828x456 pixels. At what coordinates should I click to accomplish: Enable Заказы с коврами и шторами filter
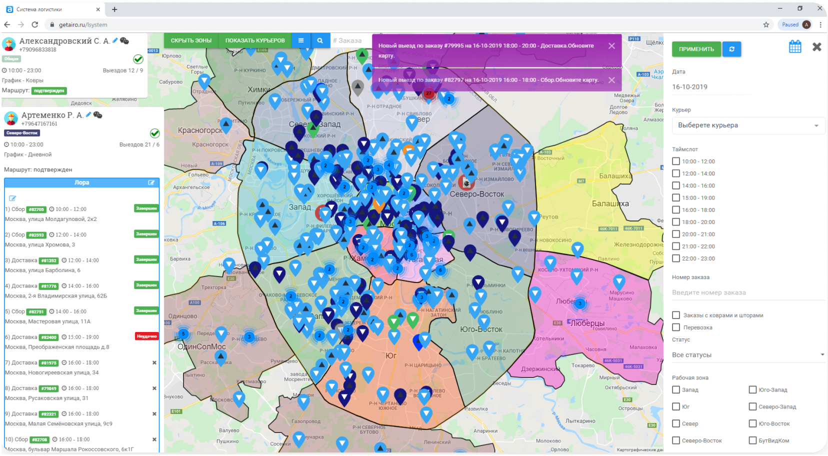(676, 315)
